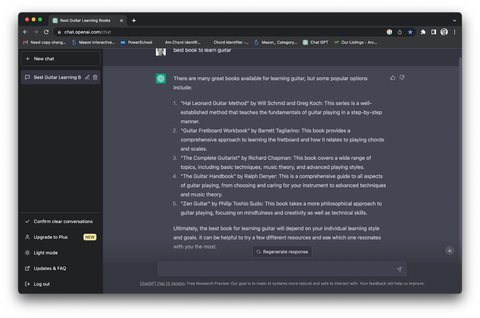Log out of ChatGPT
This screenshot has height=318, width=480.
click(x=61, y=284)
